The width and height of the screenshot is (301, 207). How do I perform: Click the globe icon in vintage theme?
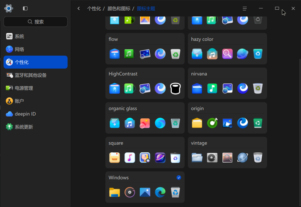point(242,158)
